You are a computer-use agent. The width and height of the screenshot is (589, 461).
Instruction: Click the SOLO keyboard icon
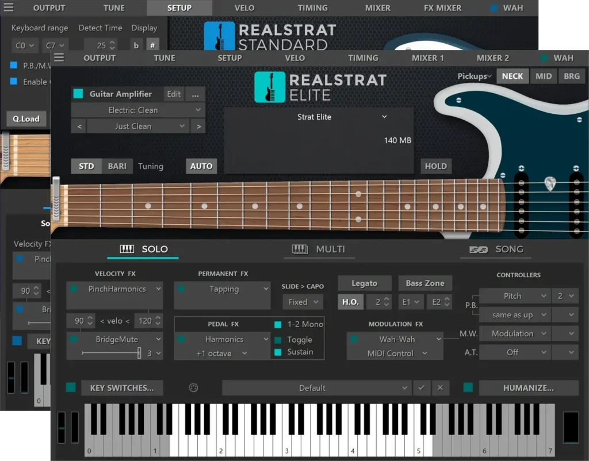pos(127,249)
